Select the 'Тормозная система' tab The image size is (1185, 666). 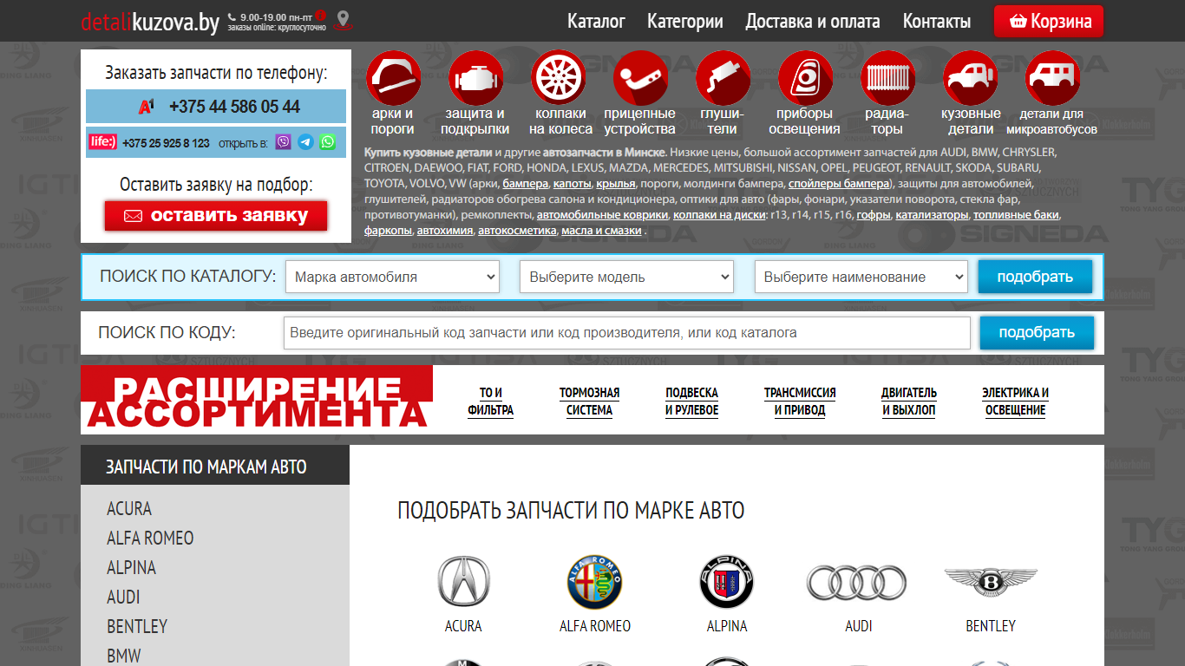[590, 402]
